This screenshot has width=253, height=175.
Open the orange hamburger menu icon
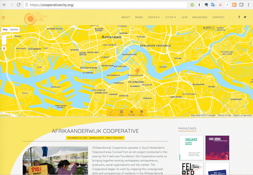tap(3, 18)
